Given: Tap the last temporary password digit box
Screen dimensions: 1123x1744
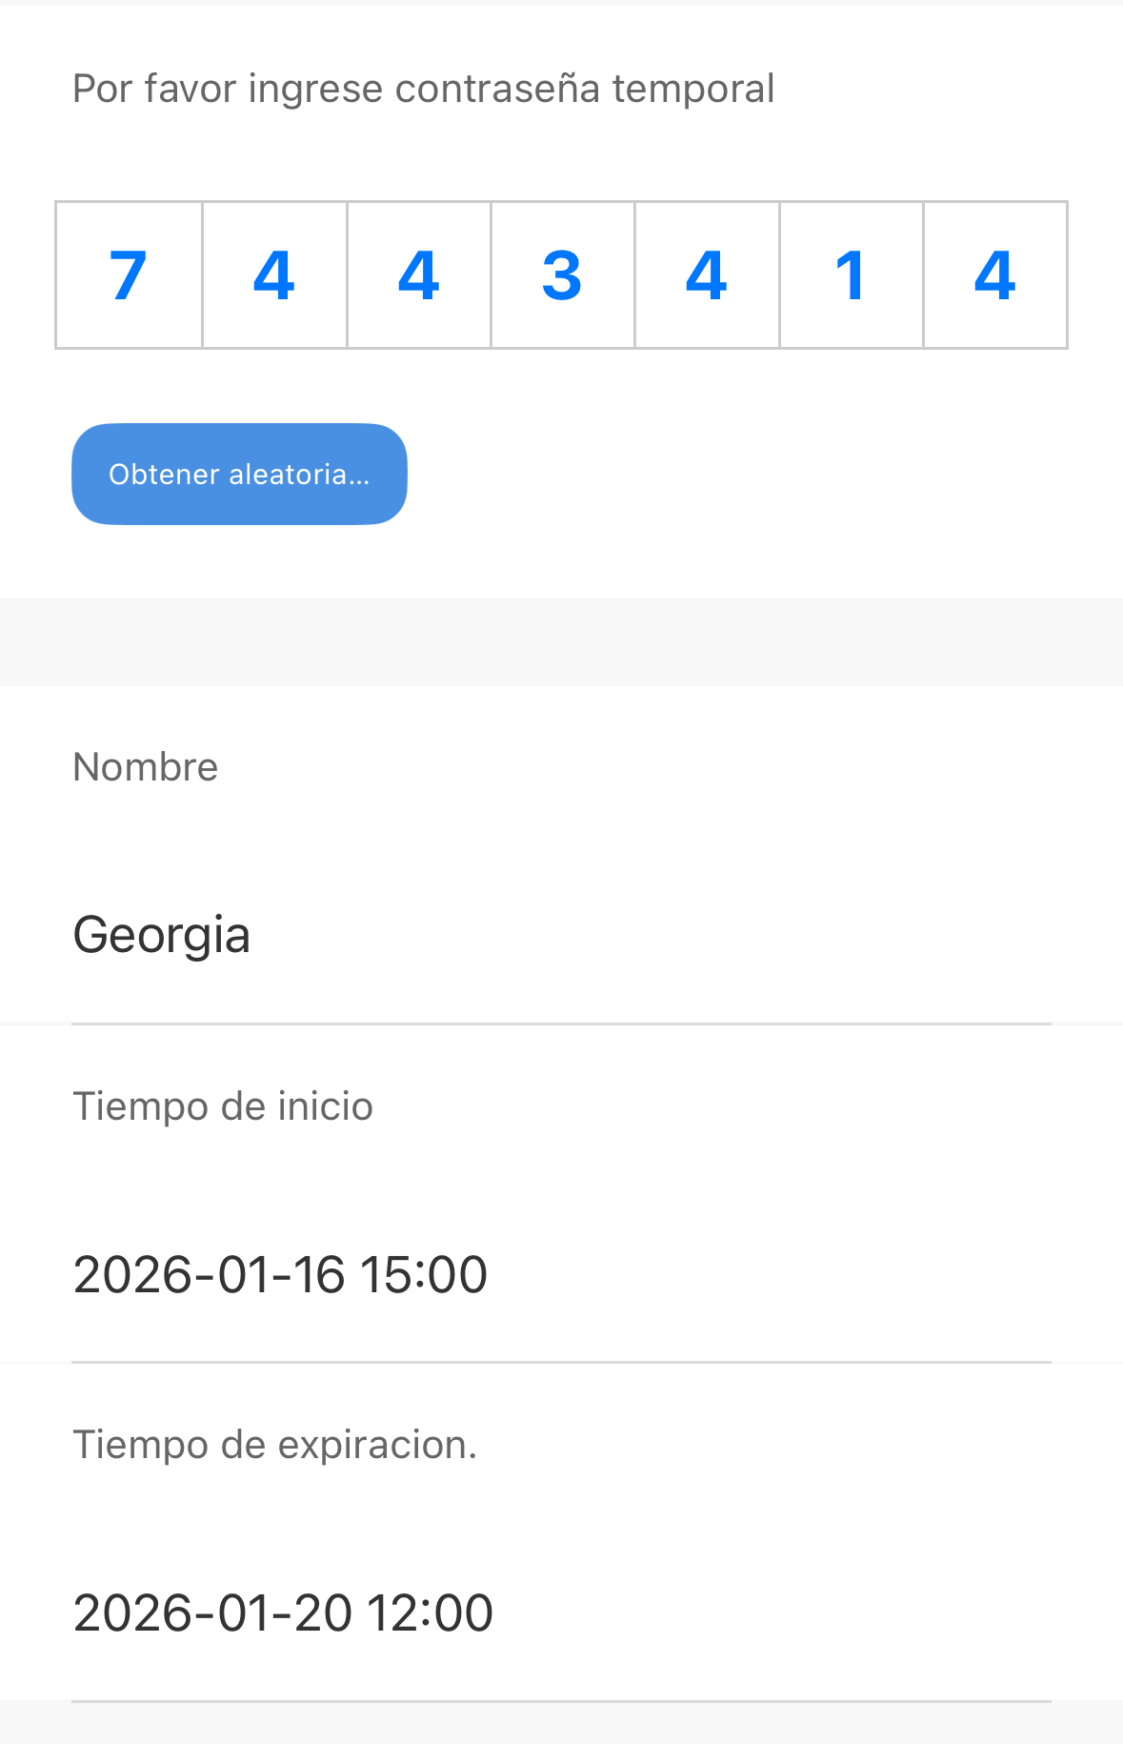Looking at the screenshot, I should coord(995,275).
